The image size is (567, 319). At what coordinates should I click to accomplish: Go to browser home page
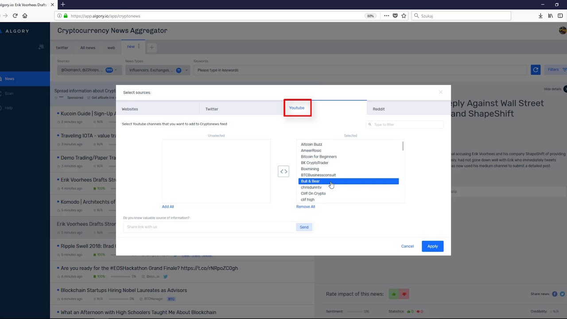[25, 16]
